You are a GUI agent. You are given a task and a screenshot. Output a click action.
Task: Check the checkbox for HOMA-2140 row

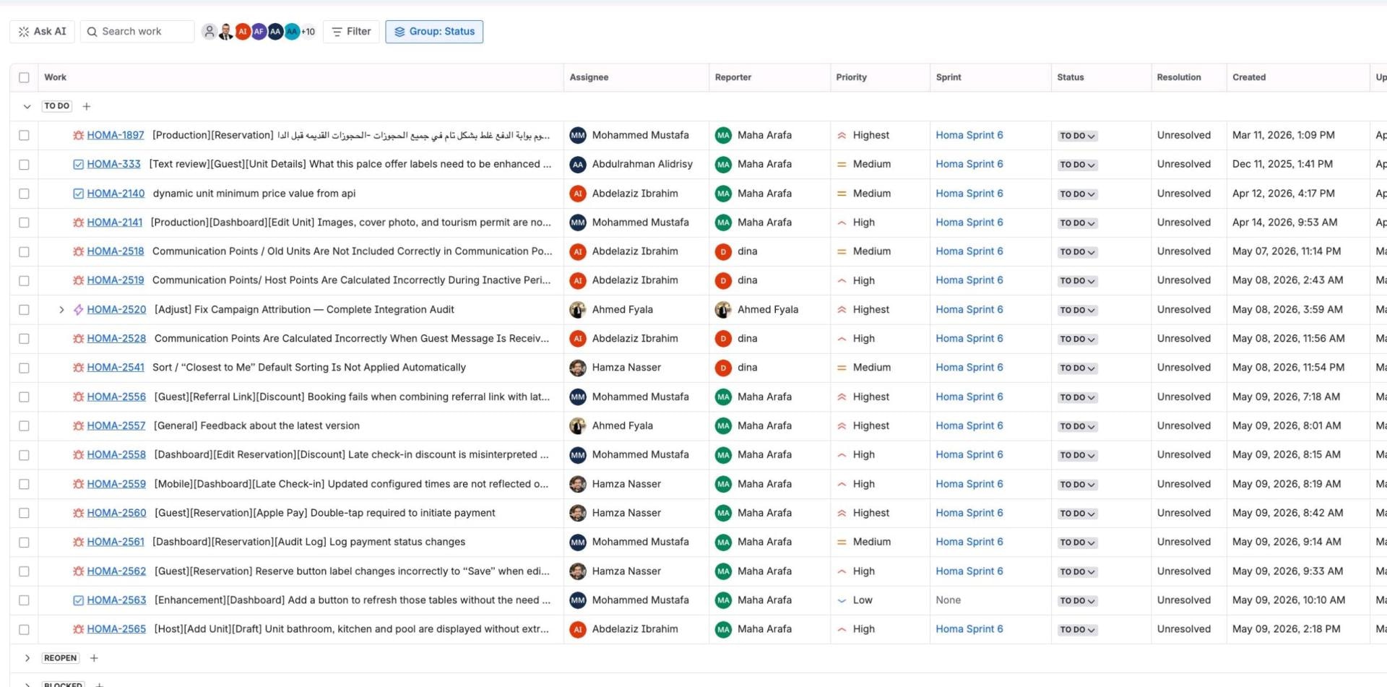point(24,194)
